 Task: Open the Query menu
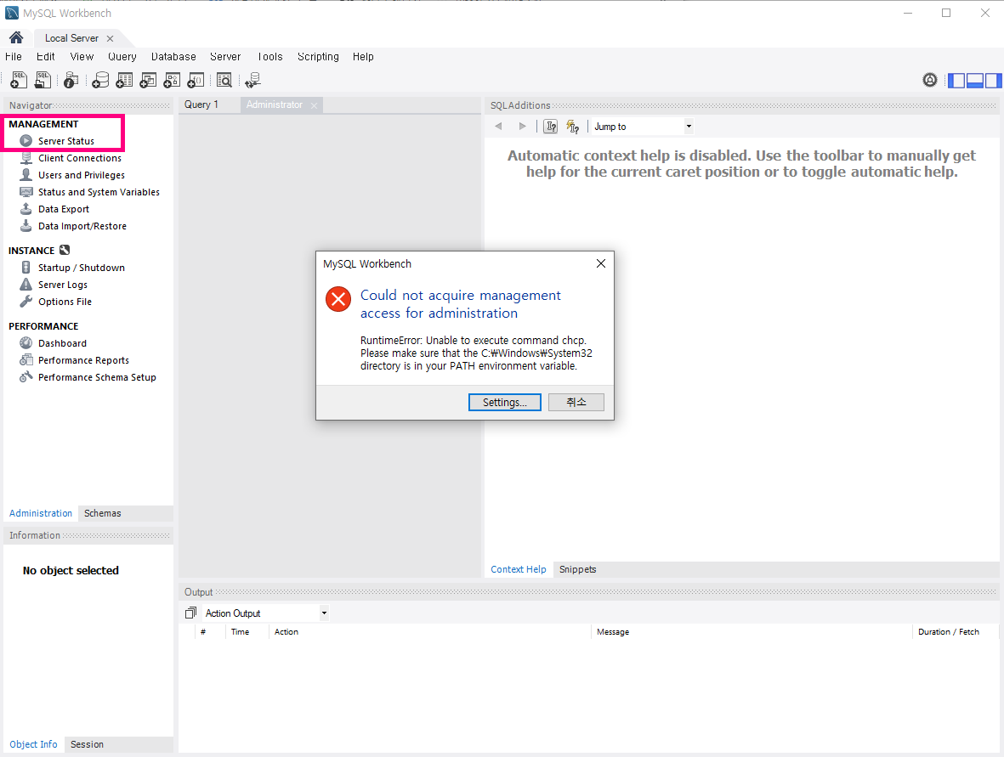click(x=122, y=56)
